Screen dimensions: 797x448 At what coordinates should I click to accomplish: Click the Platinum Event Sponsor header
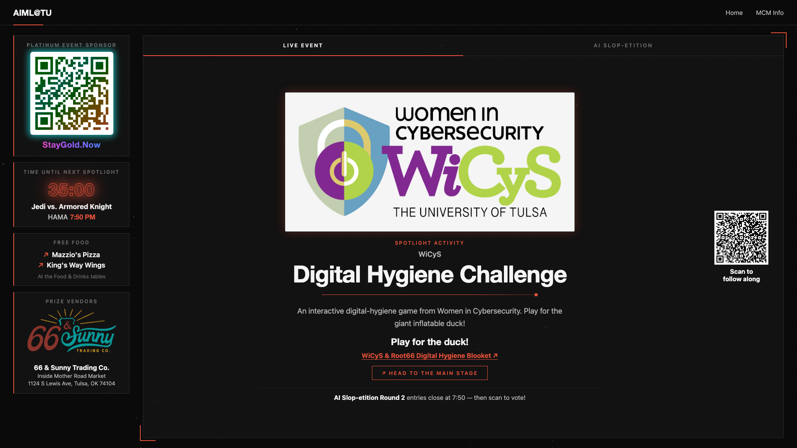[x=71, y=45]
